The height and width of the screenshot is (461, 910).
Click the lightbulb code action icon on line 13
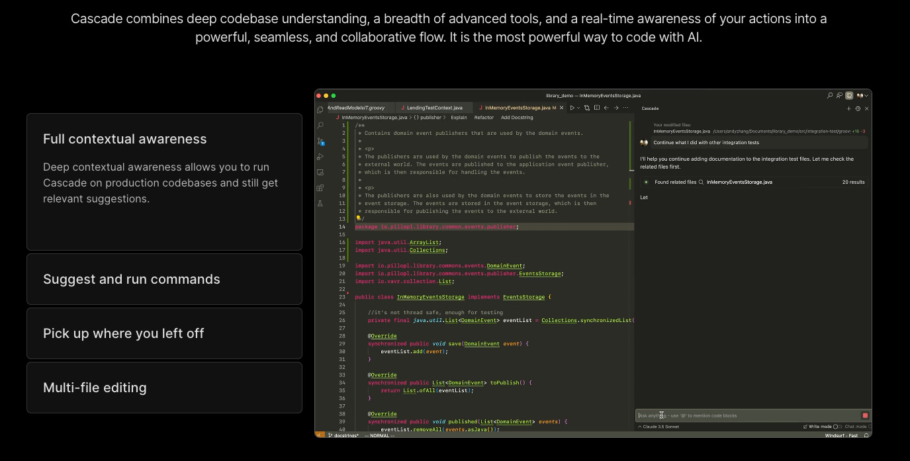(x=358, y=218)
